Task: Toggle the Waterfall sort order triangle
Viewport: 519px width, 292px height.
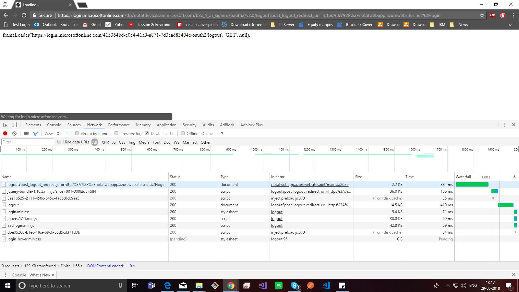Action: [x=514, y=177]
